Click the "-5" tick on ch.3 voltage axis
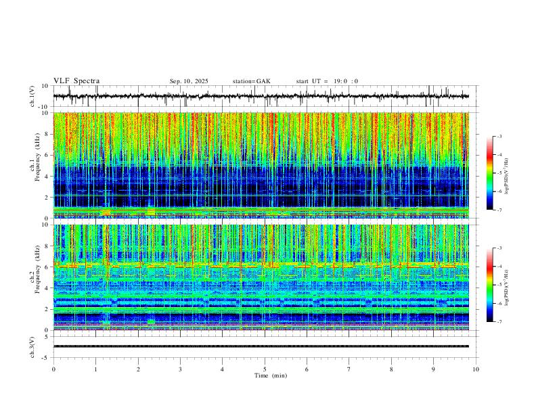 tap(46, 358)
